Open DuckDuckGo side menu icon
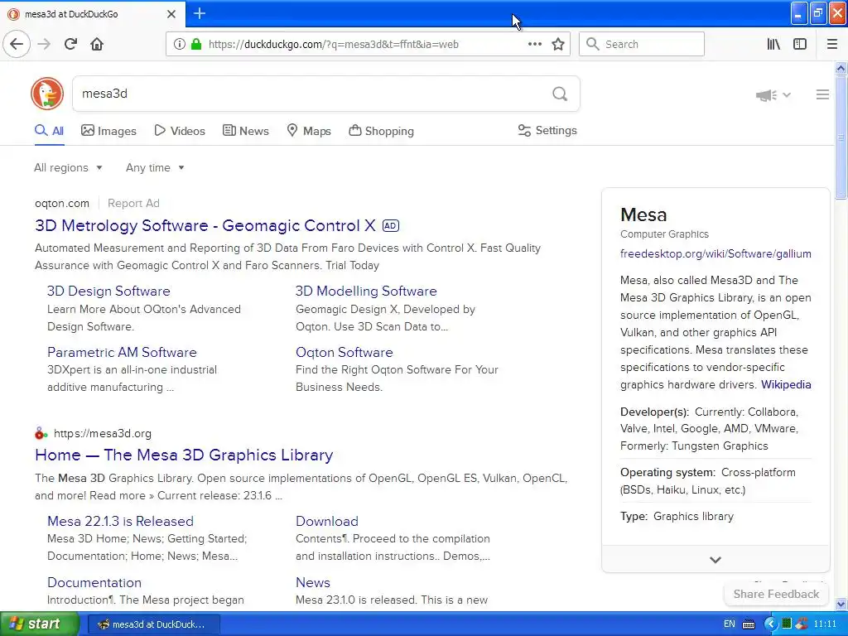The image size is (848, 636). [822, 94]
